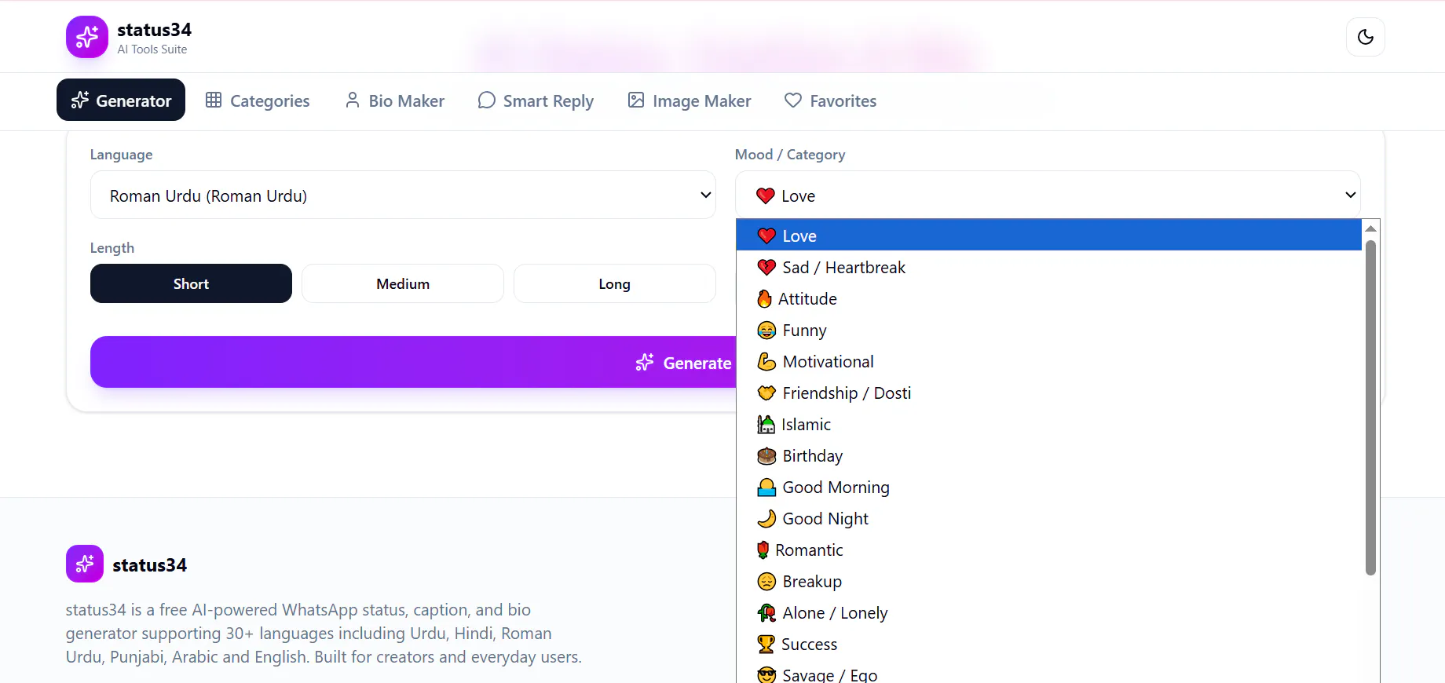Select Friendship / Dosti mood option
This screenshot has height=683, width=1445.
point(1048,393)
